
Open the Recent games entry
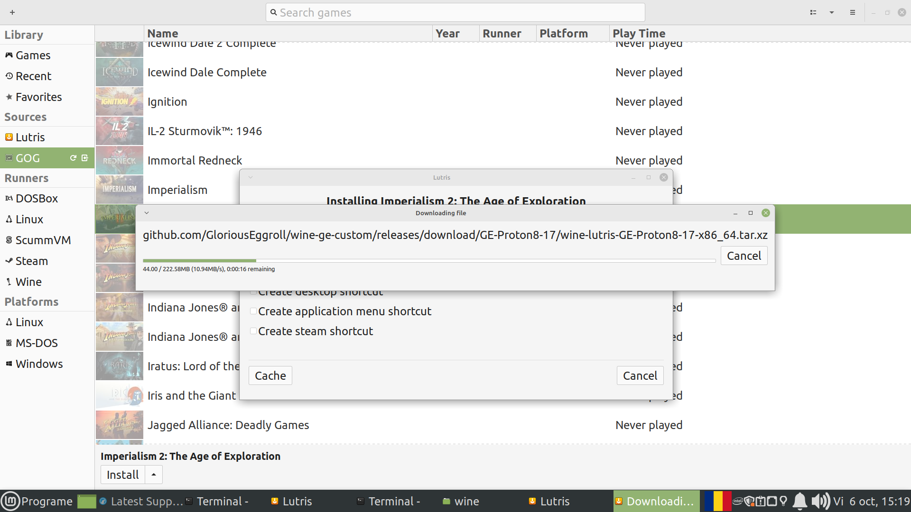click(47, 76)
